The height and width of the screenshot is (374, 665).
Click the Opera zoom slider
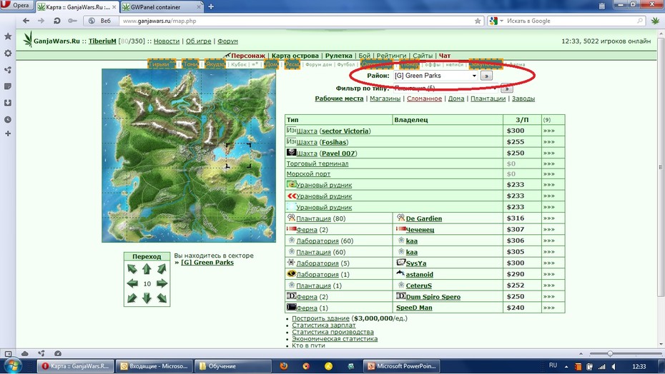point(626,353)
